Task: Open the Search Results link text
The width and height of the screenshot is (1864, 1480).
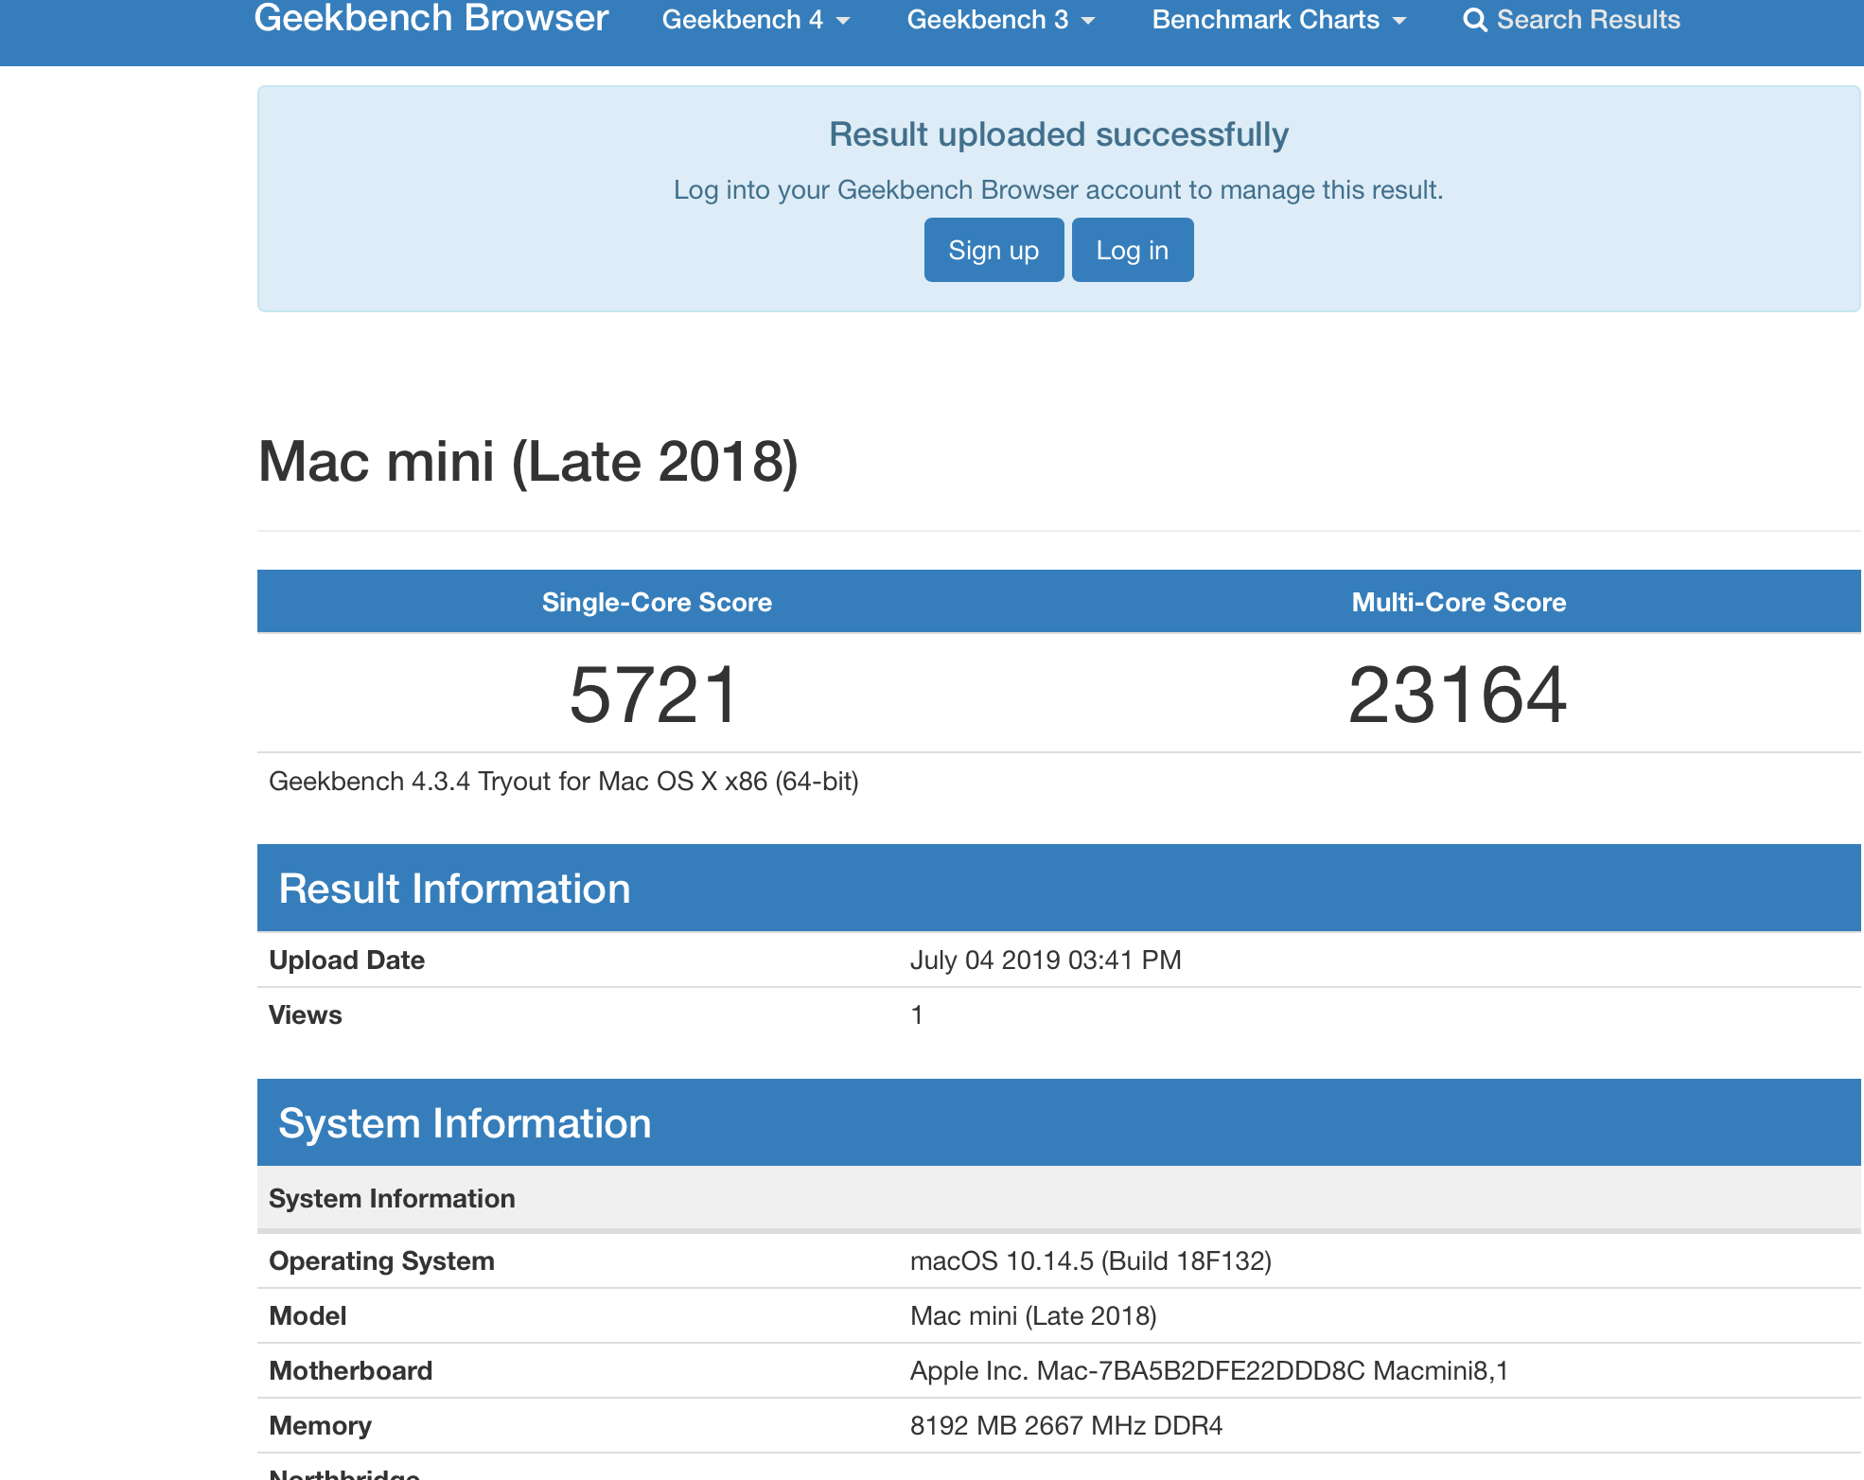Action: (1589, 20)
